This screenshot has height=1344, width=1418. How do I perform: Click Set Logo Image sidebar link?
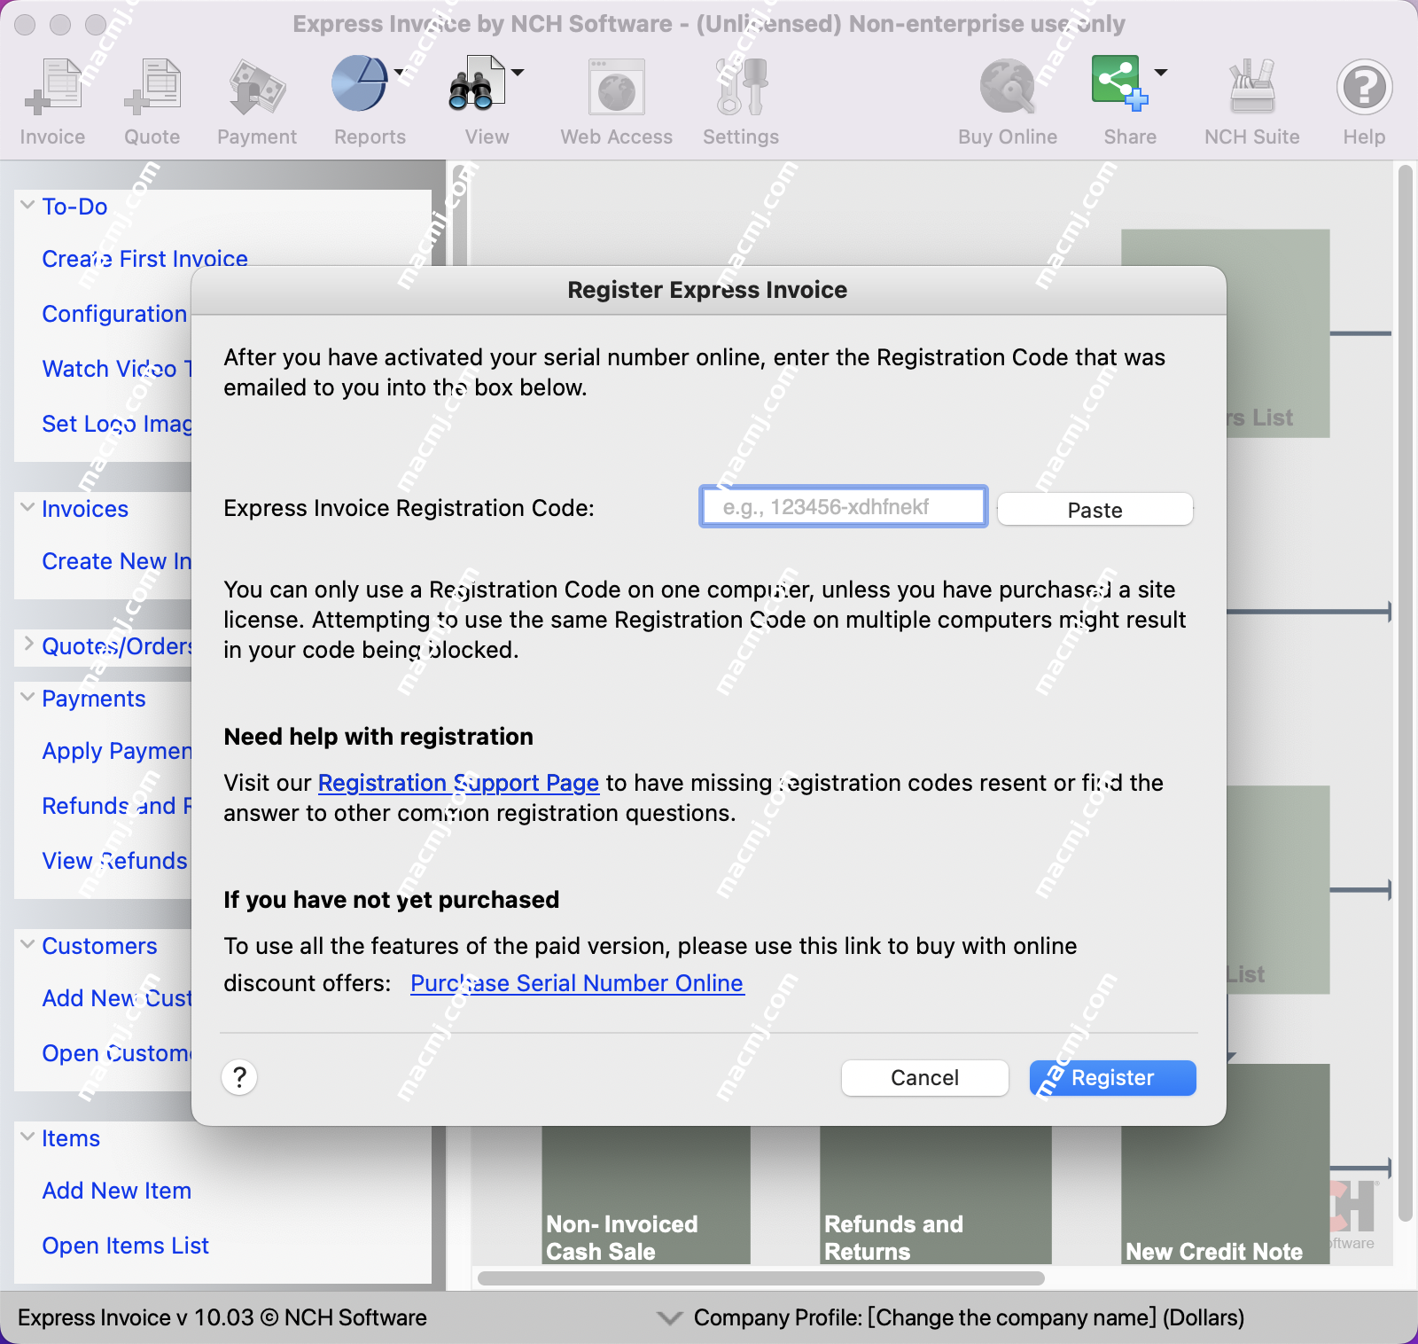117,424
